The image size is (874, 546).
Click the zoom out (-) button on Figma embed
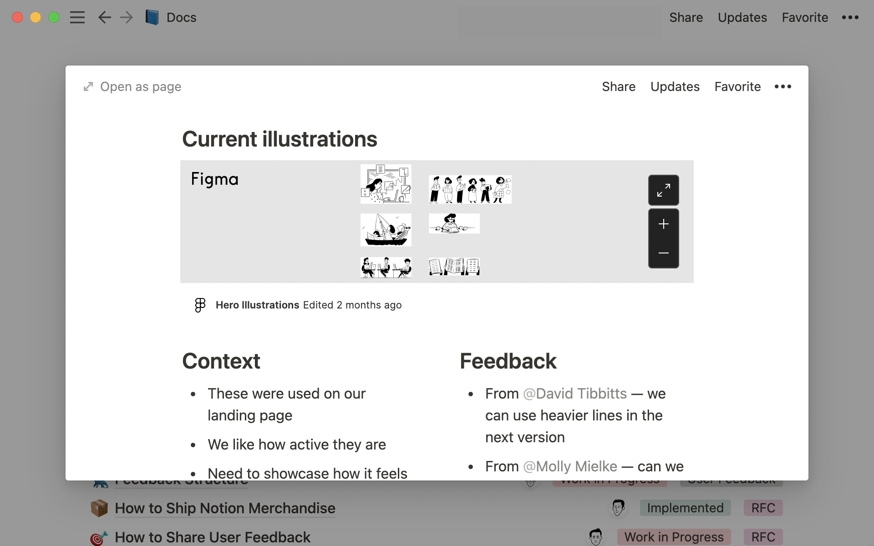(663, 253)
